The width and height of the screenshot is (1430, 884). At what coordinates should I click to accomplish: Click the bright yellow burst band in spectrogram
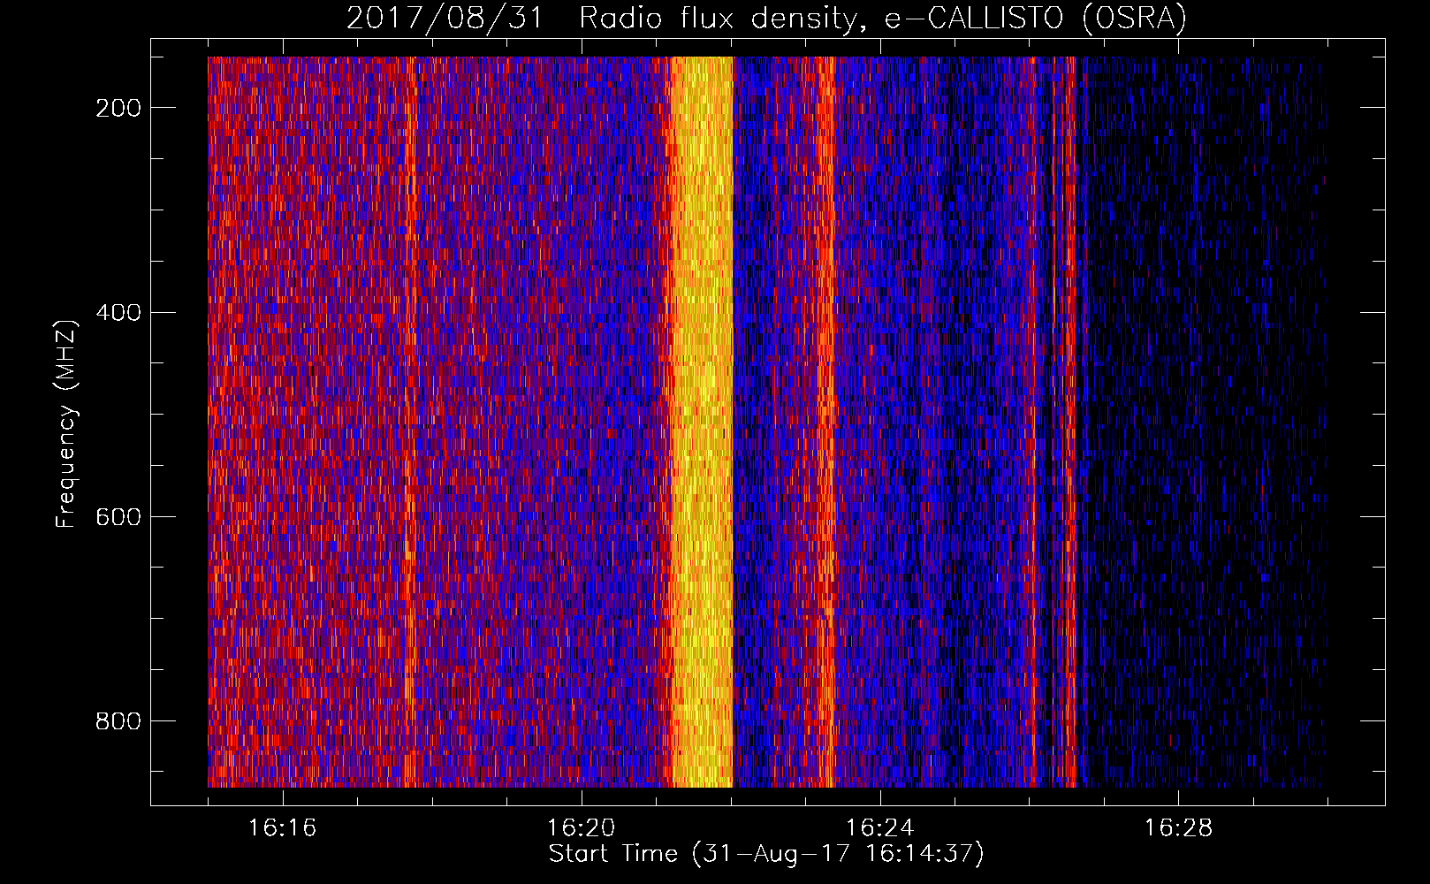702,422
